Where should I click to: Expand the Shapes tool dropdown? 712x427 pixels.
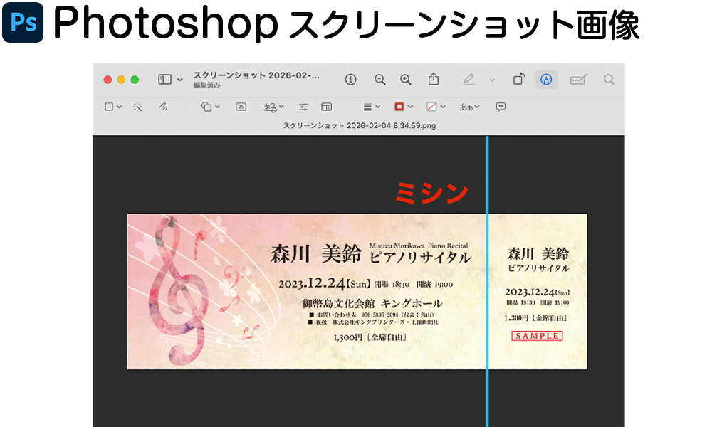pos(210,107)
